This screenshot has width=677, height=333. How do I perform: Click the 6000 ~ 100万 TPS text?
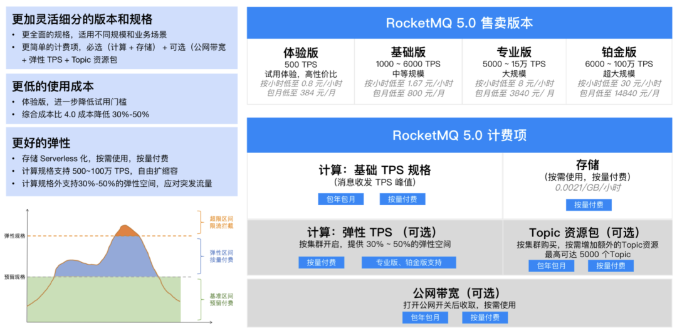619,65
